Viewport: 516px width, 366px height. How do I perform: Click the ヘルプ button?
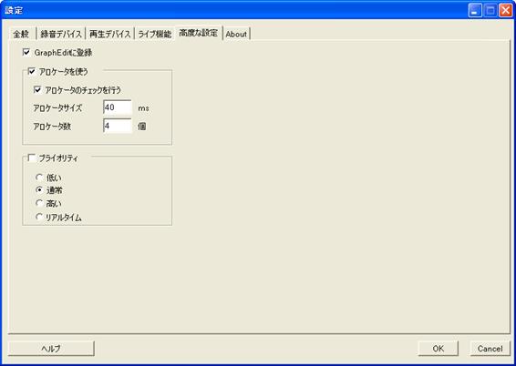pyautogui.click(x=51, y=349)
